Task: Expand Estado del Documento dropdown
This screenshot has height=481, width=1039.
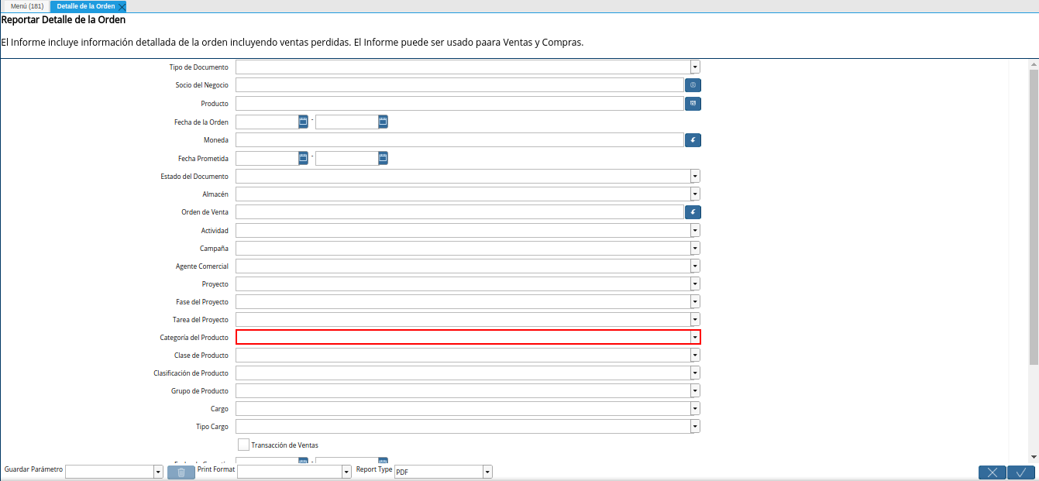Action: point(695,177)
